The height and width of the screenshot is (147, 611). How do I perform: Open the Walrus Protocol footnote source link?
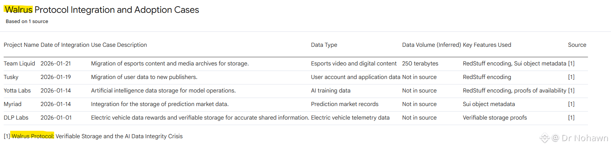[97, 136]
